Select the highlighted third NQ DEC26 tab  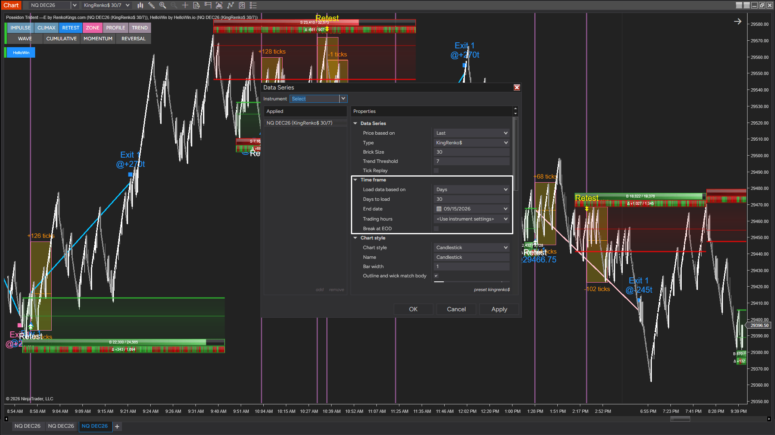[x=95, y=426]
